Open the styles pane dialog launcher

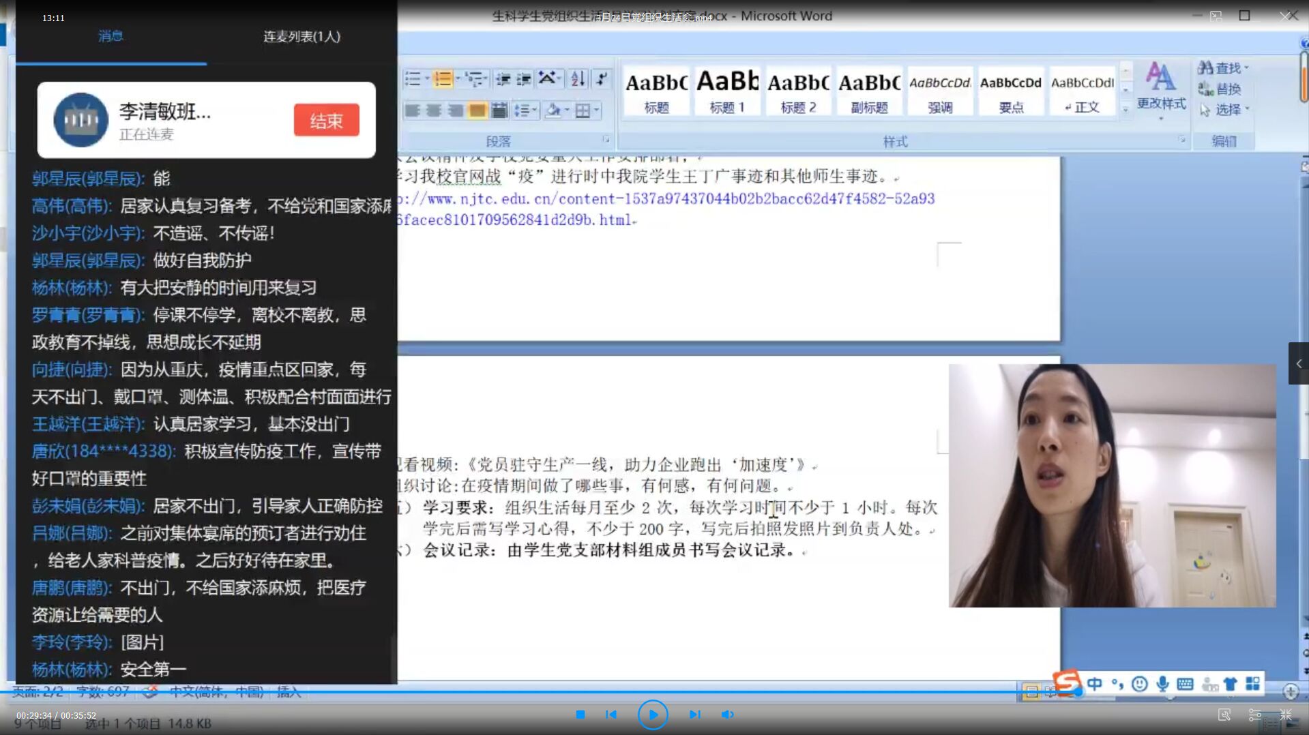[x=1181, y=140]
